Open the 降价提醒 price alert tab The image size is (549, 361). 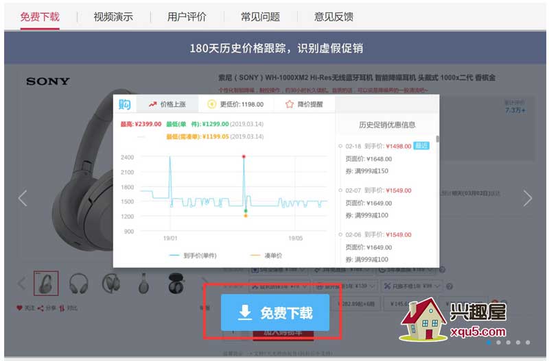(304, 104)
